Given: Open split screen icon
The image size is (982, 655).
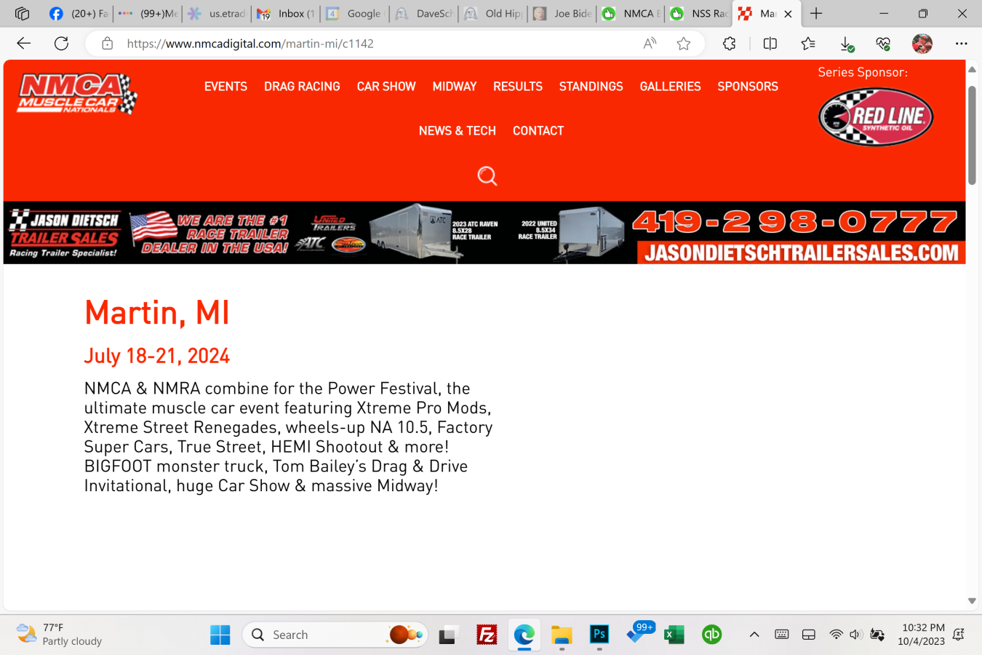Looking at the screenshot, I should coord(770,44).
